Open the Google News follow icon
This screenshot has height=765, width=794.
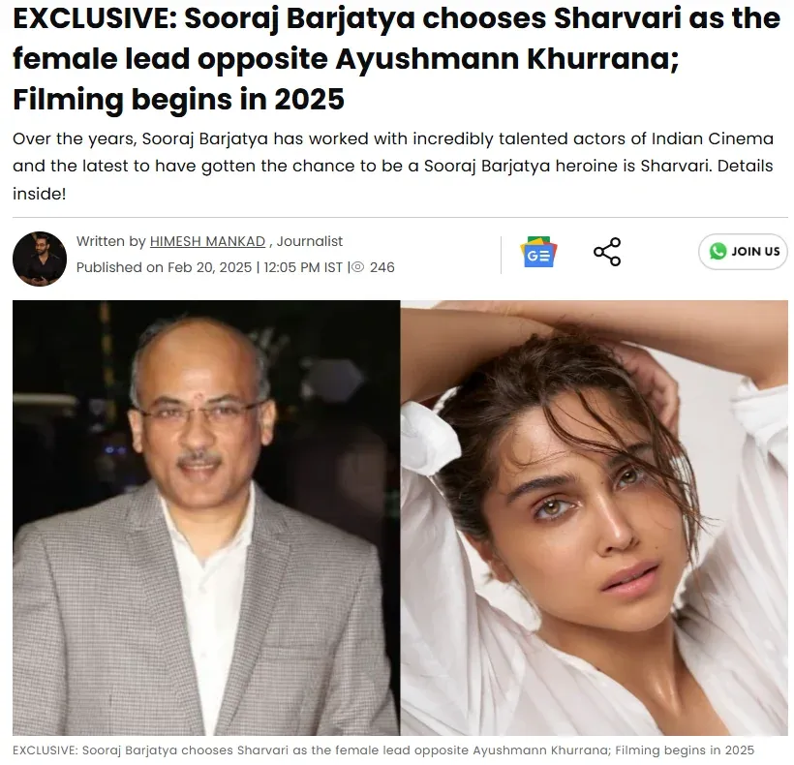(538, 252)
